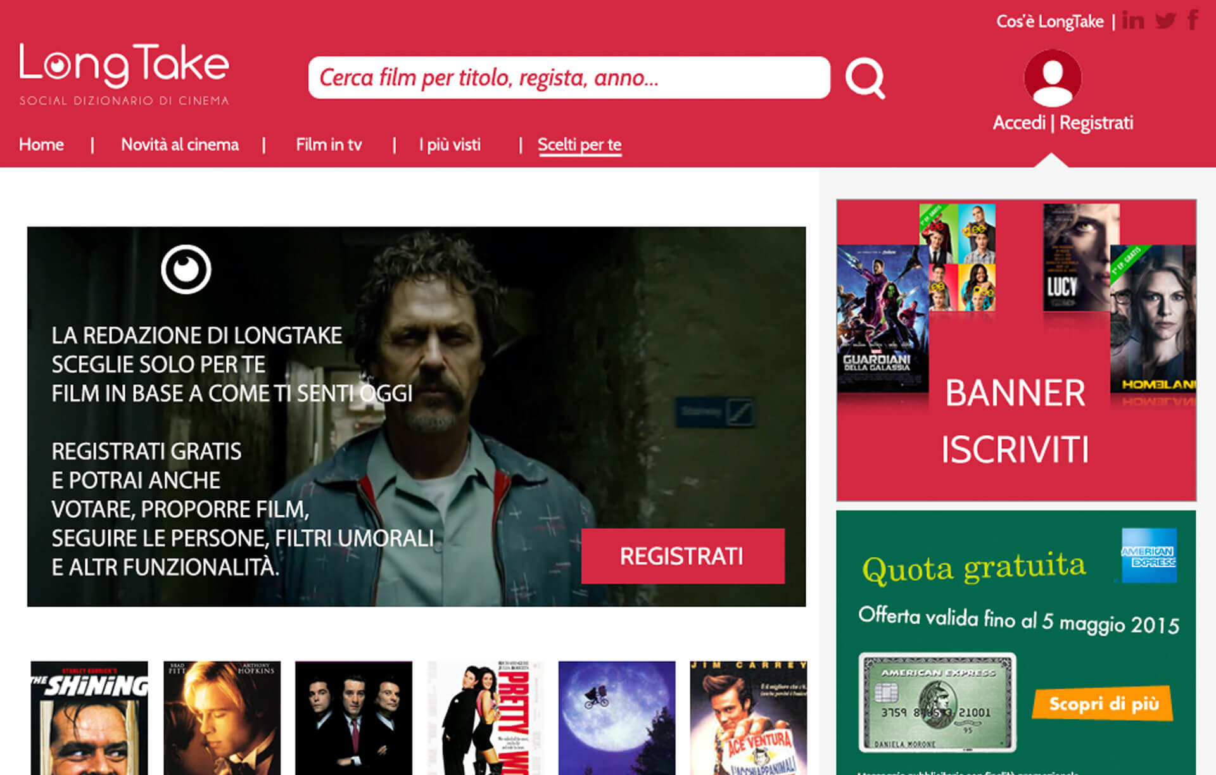Click the Guardiani della Galassia poster

pos(883,318)
